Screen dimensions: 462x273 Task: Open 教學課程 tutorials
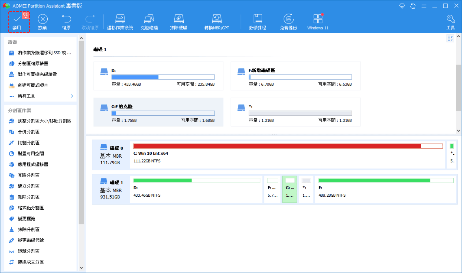pos(258,22)
